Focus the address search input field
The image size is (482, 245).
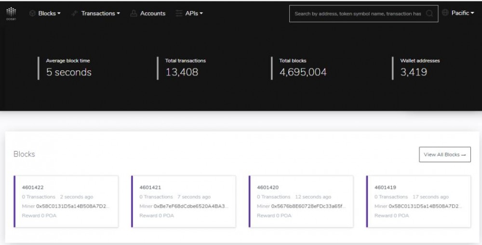point(357,13)
